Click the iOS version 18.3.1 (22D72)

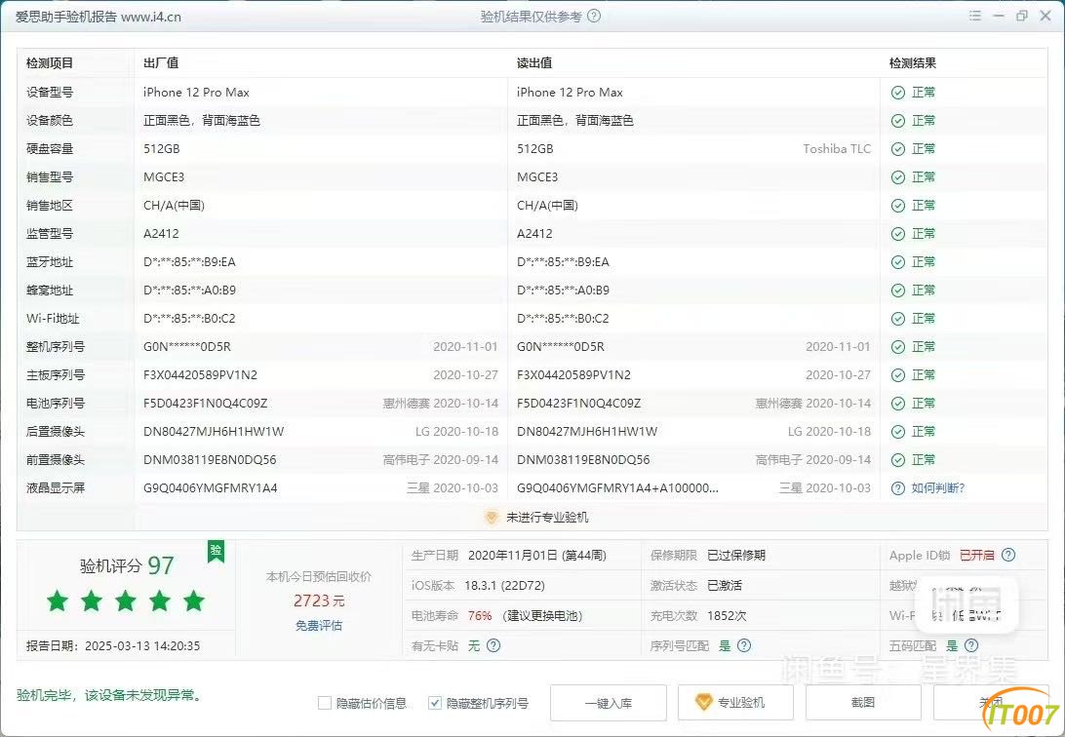[x=504, y=585]
